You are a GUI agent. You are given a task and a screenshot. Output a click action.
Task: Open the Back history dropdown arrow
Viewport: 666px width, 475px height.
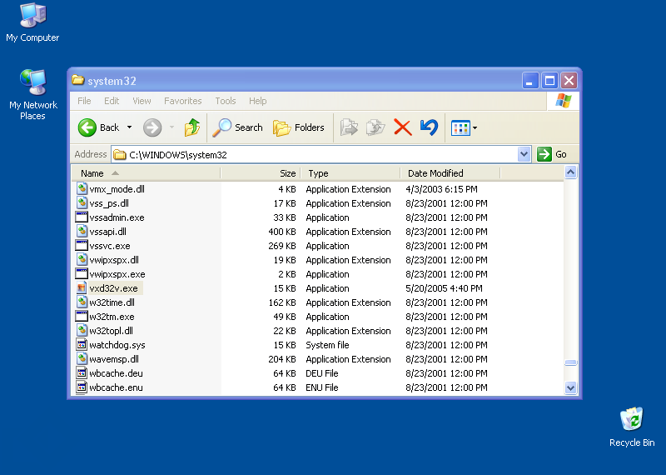click(130, 127)
